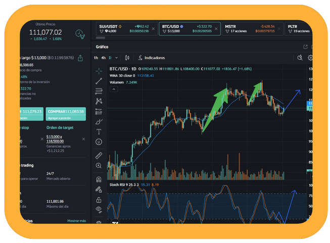
Task: Click the zoom in magnifier tool
Action: 99,166
